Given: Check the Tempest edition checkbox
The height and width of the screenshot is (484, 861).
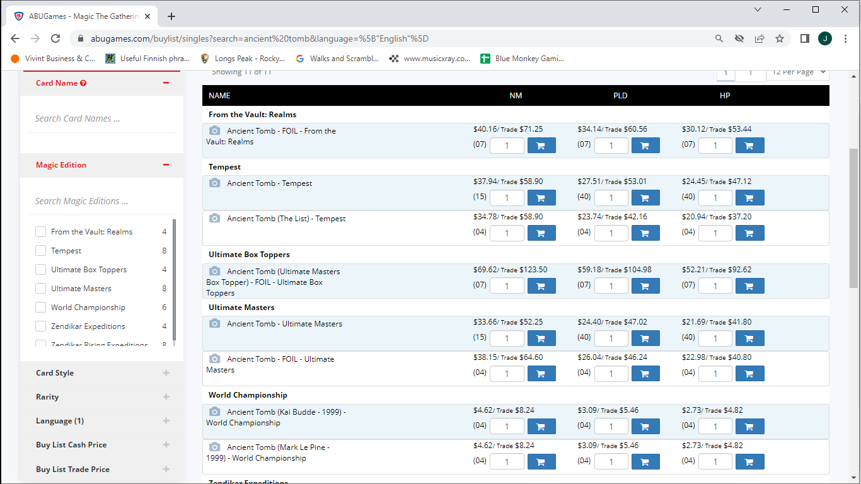Looking at the screenshot, I should [x=41, y=251].
